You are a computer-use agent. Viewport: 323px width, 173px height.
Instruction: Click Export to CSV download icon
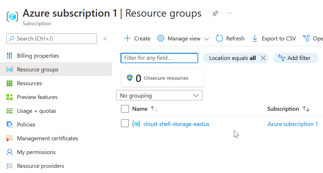pos(255,38)
